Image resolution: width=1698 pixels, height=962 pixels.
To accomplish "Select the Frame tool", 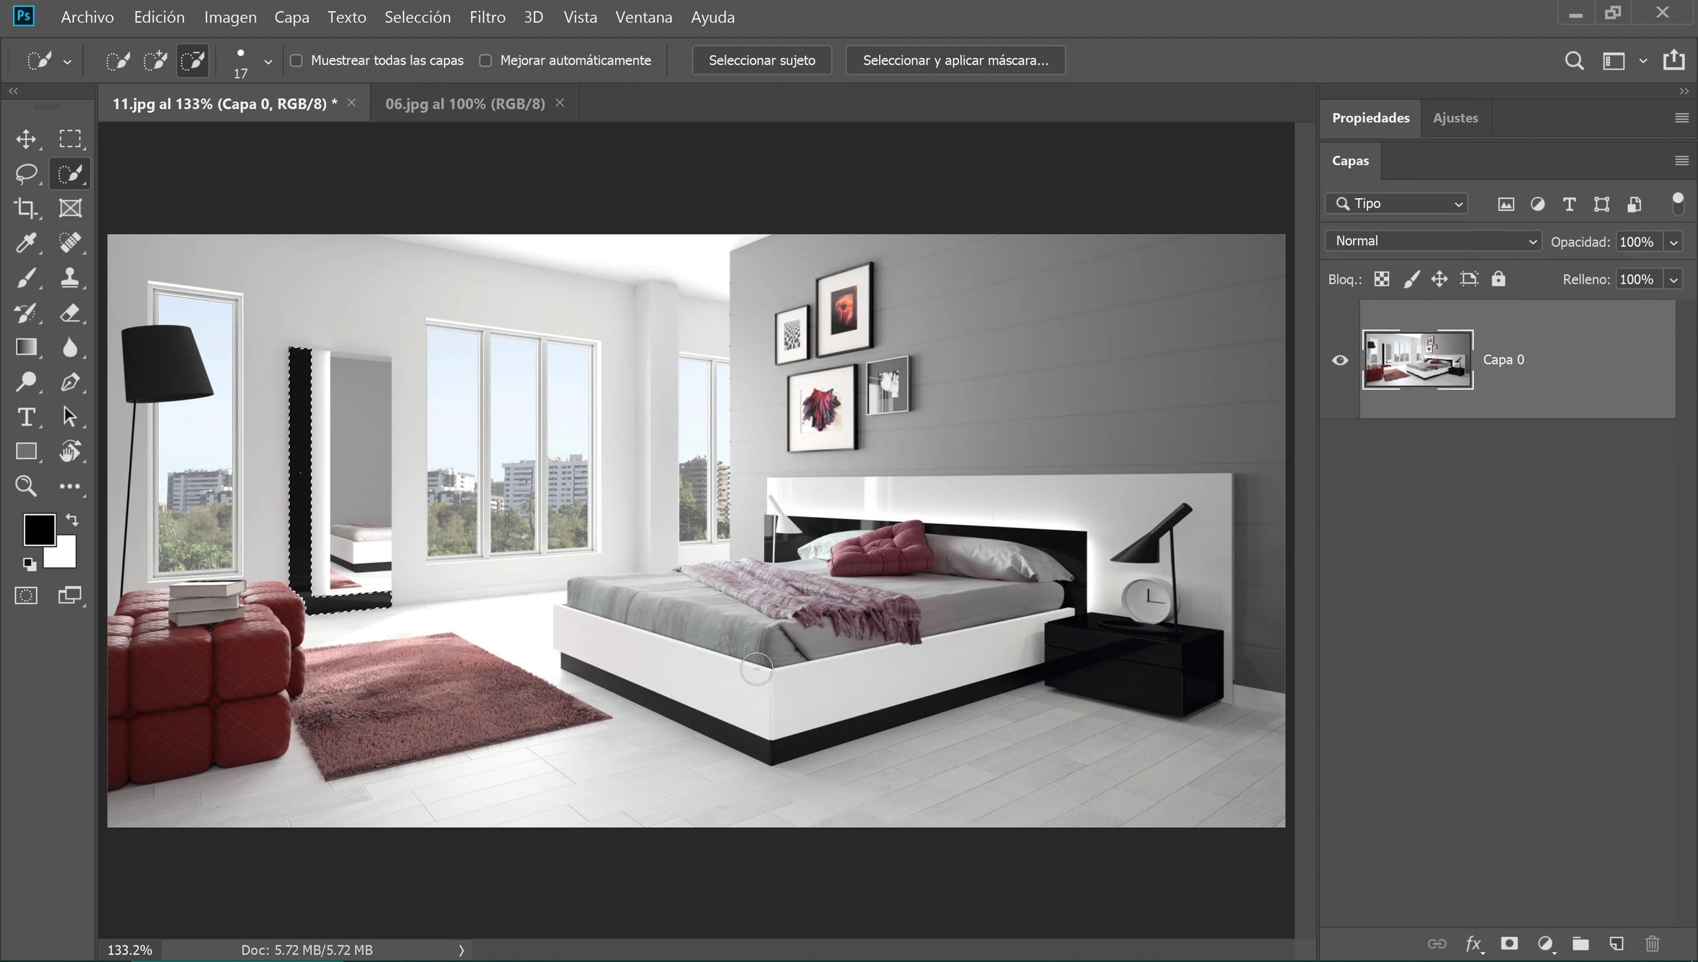I will tap(70, 208).
